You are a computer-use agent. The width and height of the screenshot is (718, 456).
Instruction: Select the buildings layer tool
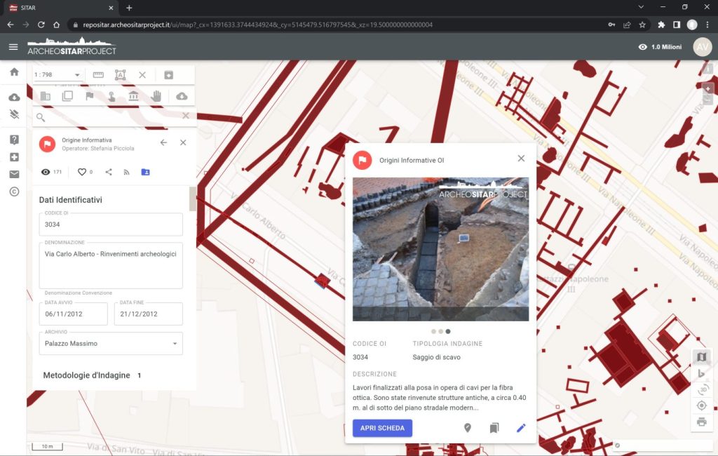click(x=46, y=96)
